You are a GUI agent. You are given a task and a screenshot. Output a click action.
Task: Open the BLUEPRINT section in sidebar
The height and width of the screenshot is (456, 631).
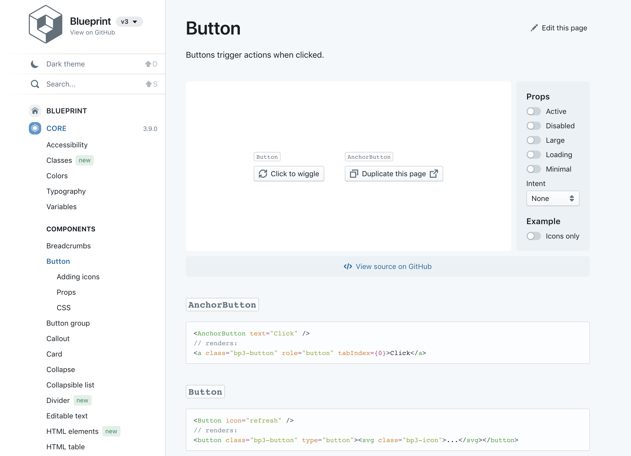click(x=66, y=111)
